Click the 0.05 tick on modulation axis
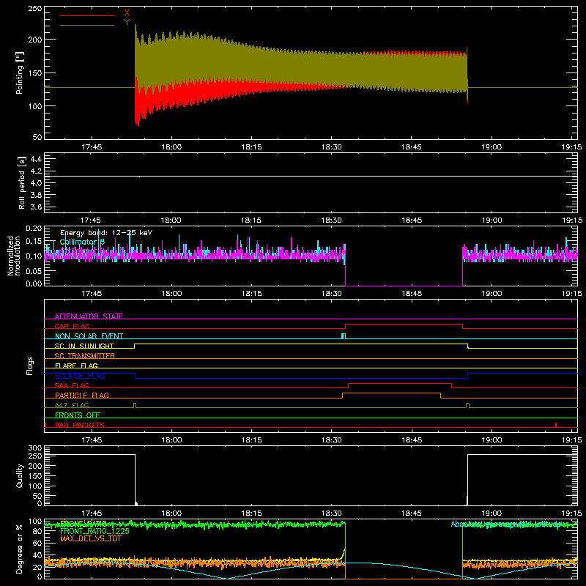Image resolution: width=586 pixels, height=586 pixels. pos(34,270)
